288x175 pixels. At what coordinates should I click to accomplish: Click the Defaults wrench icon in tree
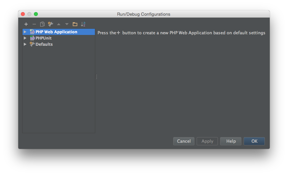(x=32, y=44)
